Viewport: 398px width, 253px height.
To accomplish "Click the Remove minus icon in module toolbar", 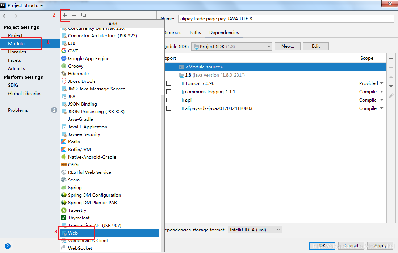I will pos(74,15).
